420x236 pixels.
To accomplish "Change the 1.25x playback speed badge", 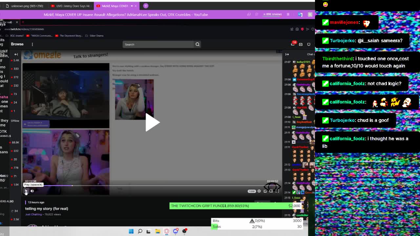I will [252, 191].
